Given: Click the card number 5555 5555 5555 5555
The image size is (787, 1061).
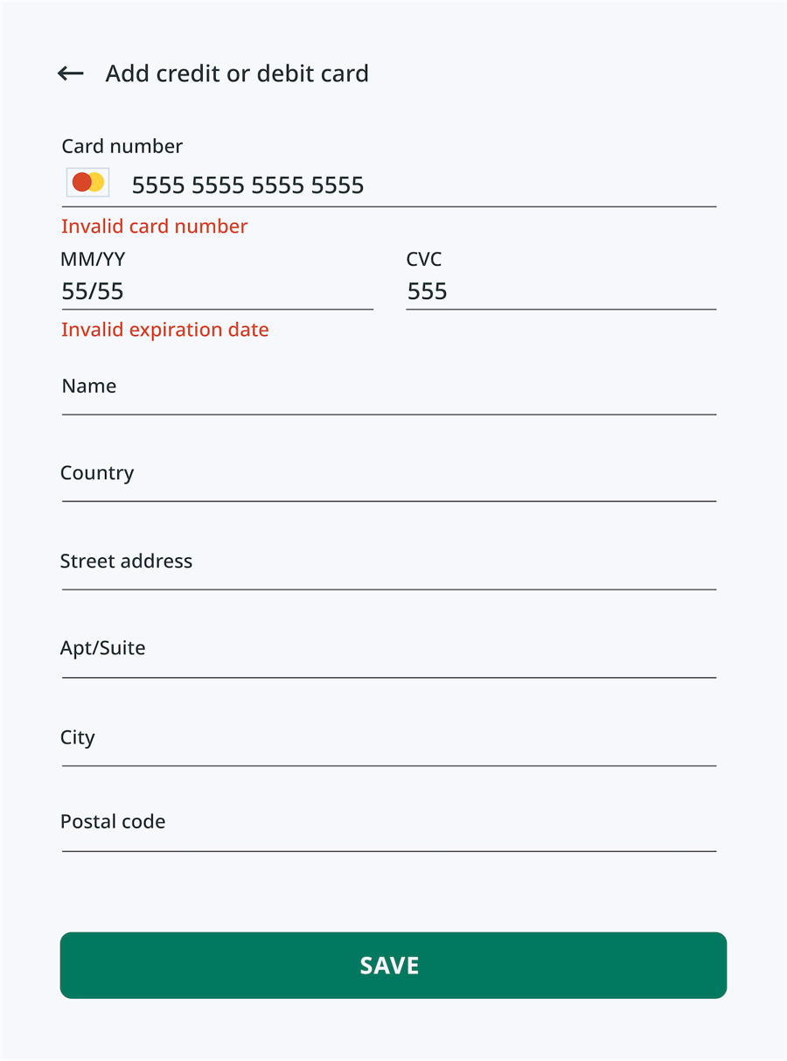Looking at the screenshot, I should point(247,185).
